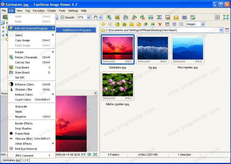Screen dimensions: 231x164
Task: Go back with yellow left arrow
Action: click(103, 24)
